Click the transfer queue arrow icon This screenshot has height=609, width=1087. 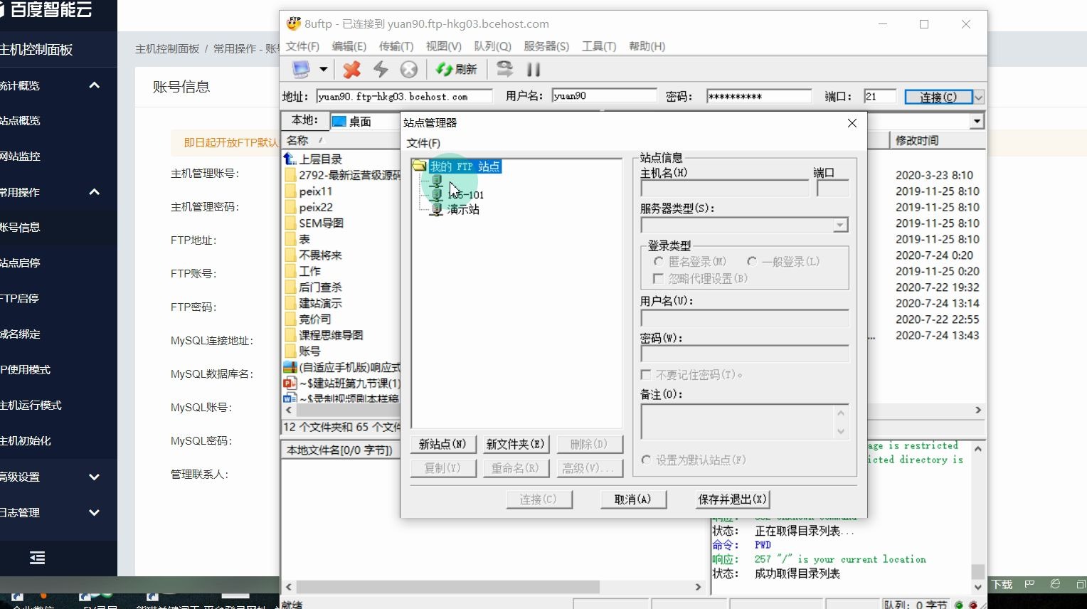tap(504, 69)
